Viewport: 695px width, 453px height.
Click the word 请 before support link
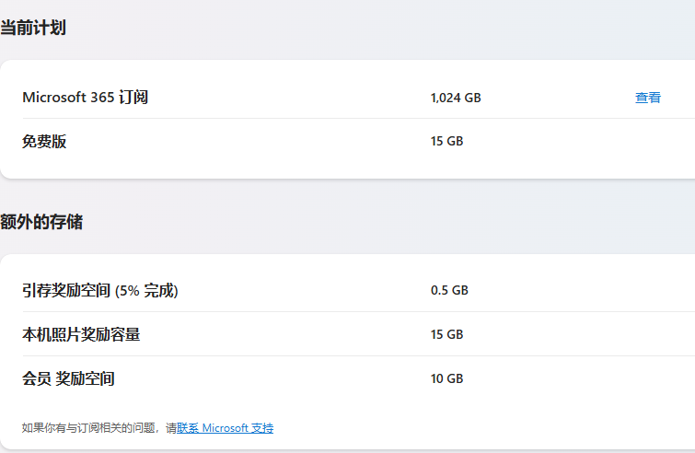coord(171,428)
